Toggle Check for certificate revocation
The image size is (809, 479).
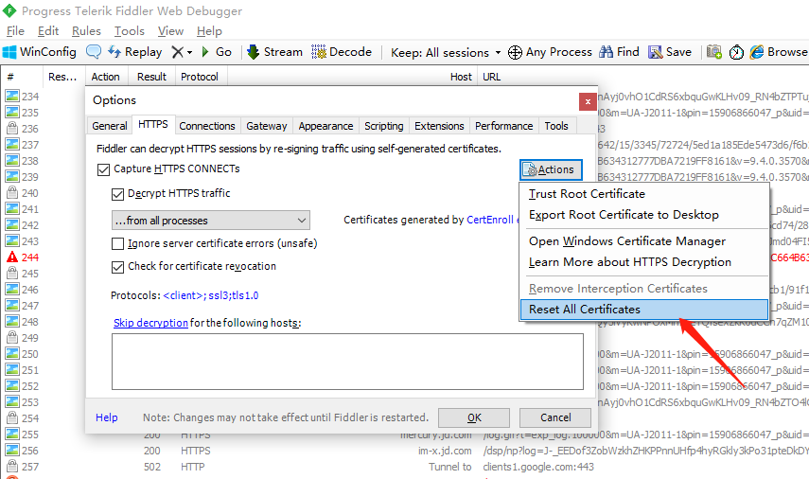pyautogui.click(x=117, y=267)
